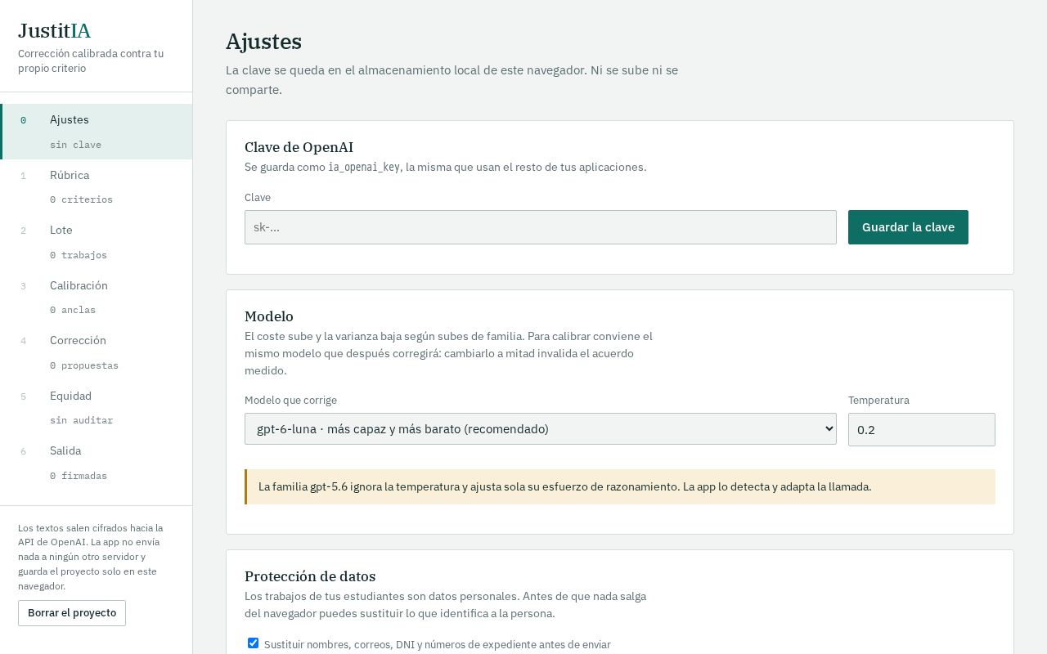
Task: Click the Temperatura input field
Action: pyautogui.click(x=921, y=429)
